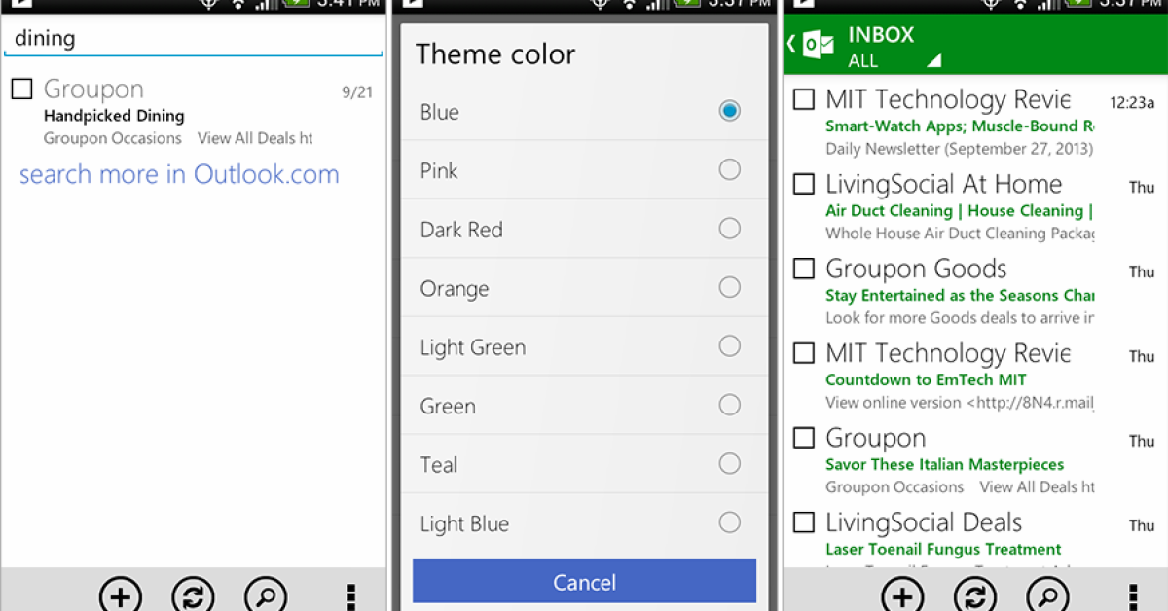Tap refresh icon below the dining search results
This screenshot has width=1168, height=611.
[x=193, y=594]
